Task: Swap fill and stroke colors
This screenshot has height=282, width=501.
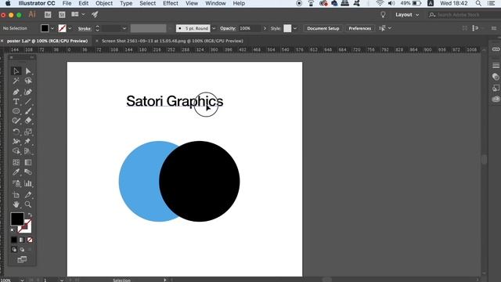Action: click(x=30, y=215)
